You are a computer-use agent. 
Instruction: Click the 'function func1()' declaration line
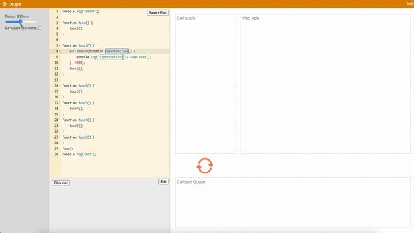click(78, 45)
